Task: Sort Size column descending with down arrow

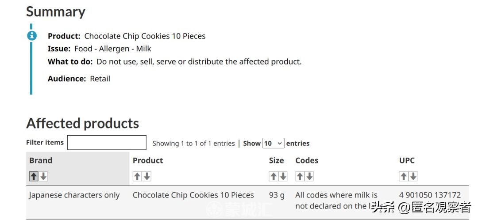Action: [x=283, y=176]
